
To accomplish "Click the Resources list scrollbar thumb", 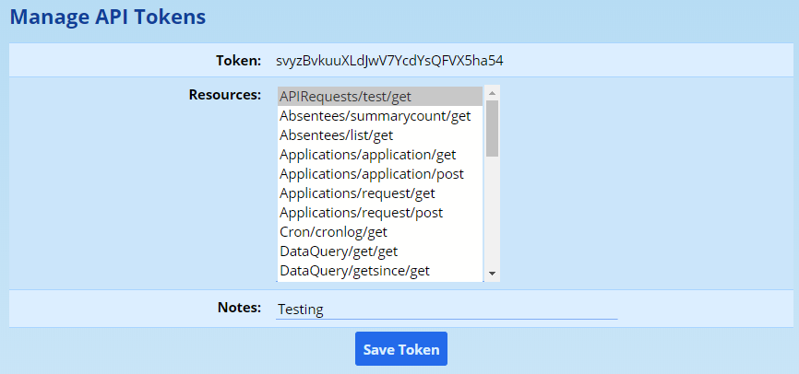I will (492, 127).
